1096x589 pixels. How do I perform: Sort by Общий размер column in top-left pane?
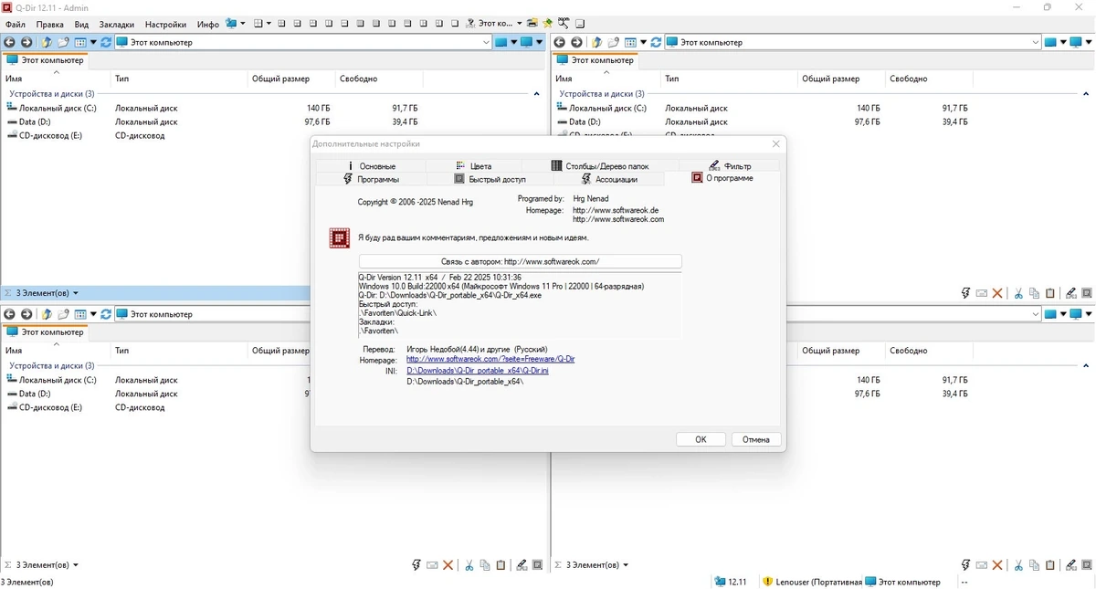point(280,79)
